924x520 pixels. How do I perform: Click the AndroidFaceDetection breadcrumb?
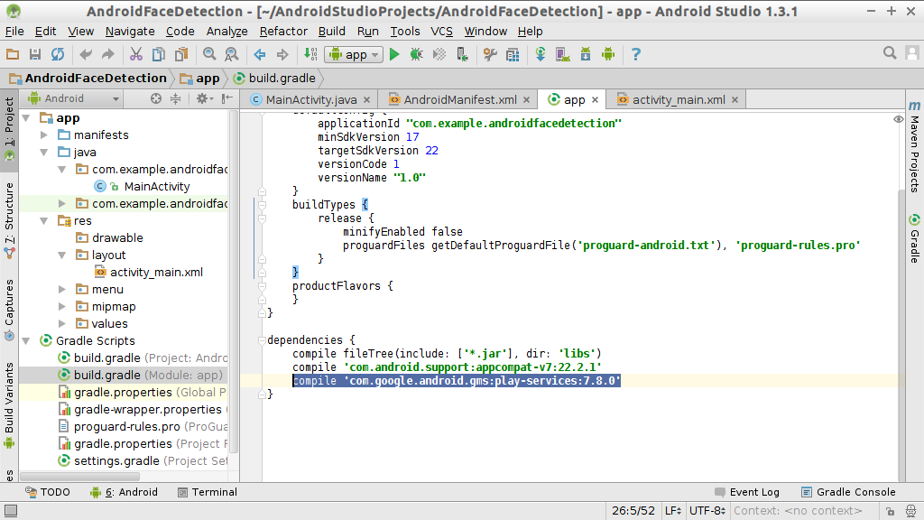[x=88, y=79]
